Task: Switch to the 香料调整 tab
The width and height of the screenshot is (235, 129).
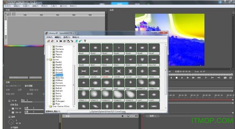Action: [29, 86]
